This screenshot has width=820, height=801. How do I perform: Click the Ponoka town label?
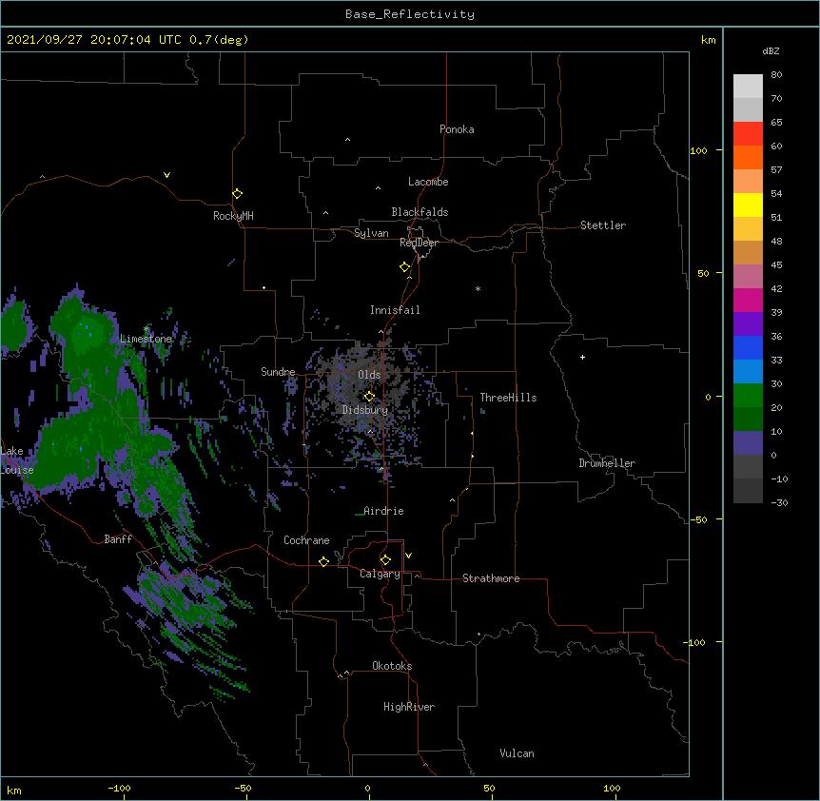coord(457,129)
